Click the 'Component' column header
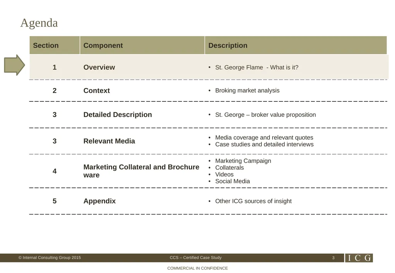The height and width of the screenshot is (273, 395). coord(142,45)
